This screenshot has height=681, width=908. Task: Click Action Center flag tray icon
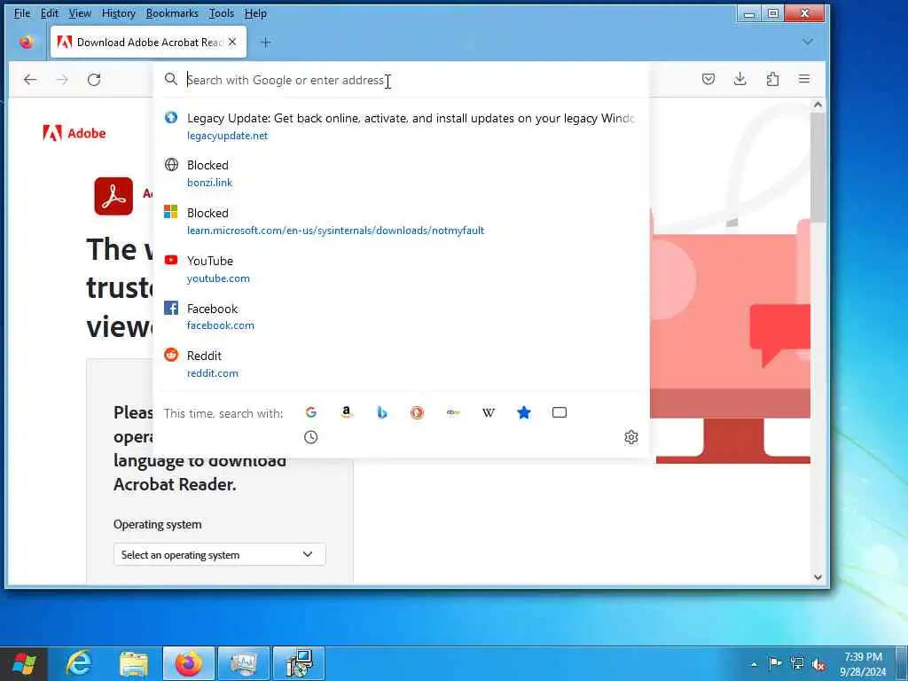pos(775,663)
